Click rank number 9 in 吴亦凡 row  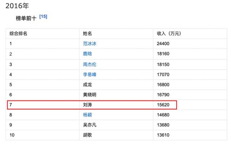[x=10, y=125]
